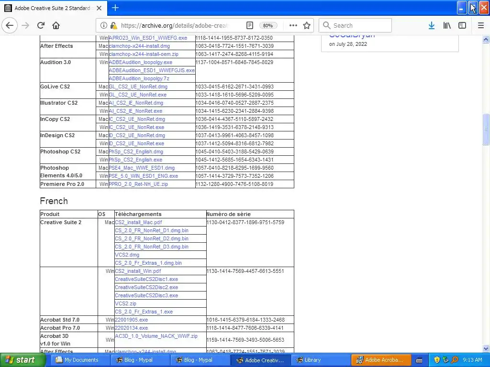Download VCS2.dmg
This screenshot has height=367, width=490.
[127, 255]
